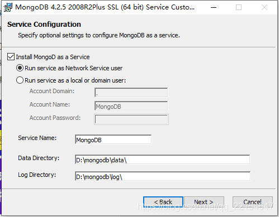Cancel the MongoDB installation
Screen dimensions: 279x217
[x=253, y=202]
